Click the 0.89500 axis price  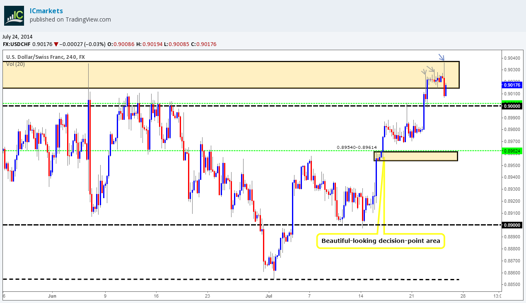tap(512, 165)
